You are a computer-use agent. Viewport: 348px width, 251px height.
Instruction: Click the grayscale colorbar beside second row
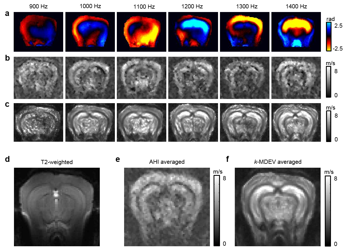328,82
